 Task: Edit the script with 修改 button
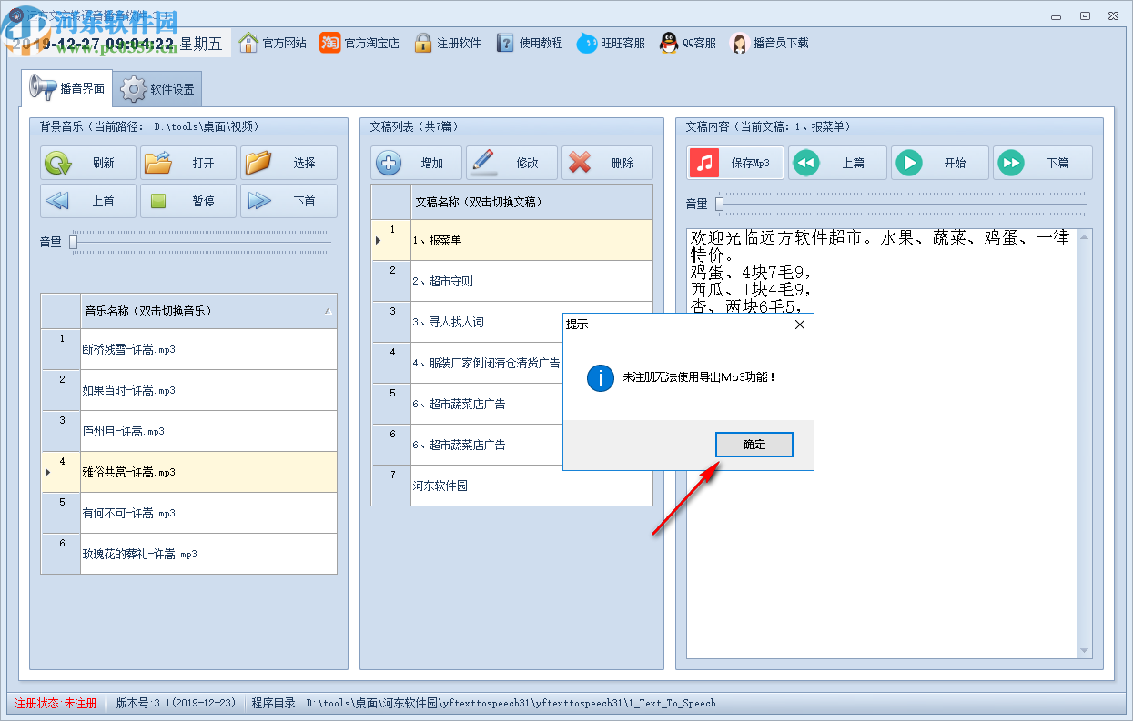tap(511, 164)
